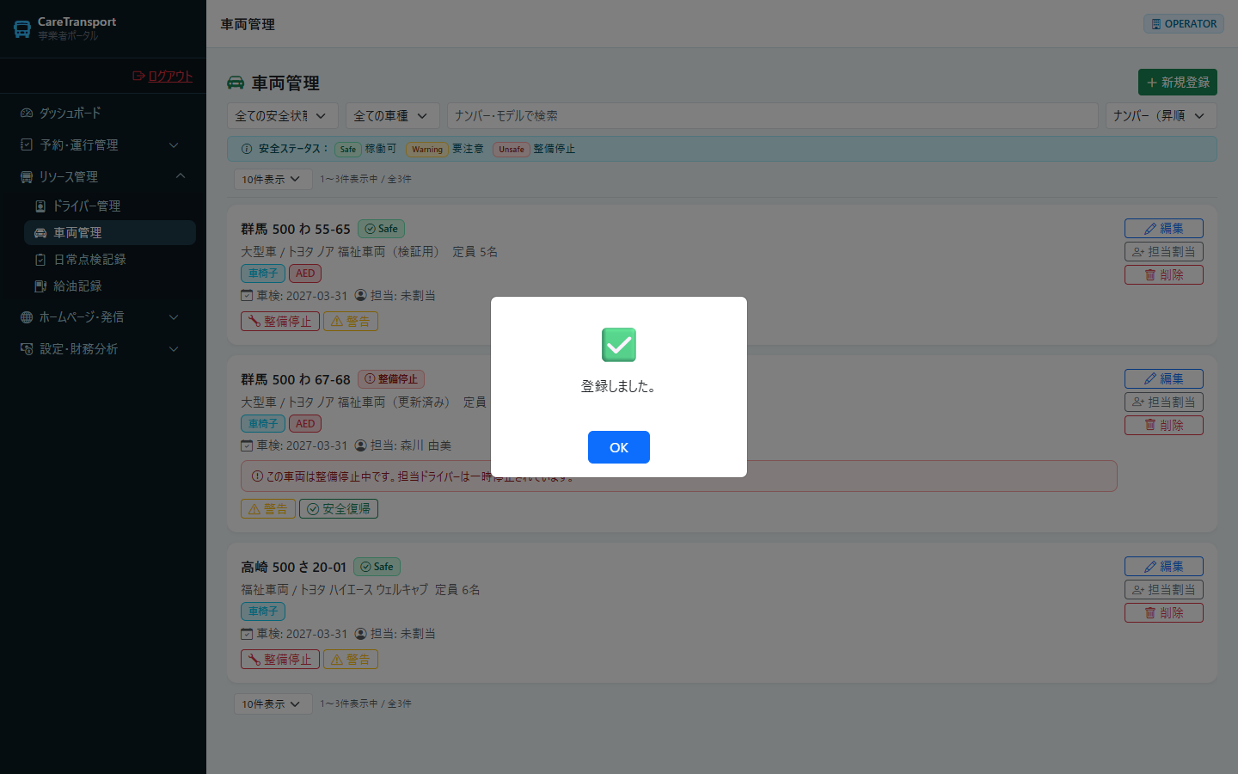Click clipboard icon beside 日常点検記録
This screenshot has height=774, width=1238.
click(40, 259)
